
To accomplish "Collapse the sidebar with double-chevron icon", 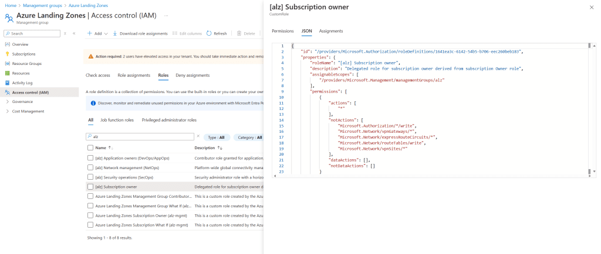I will click(74, 33).
